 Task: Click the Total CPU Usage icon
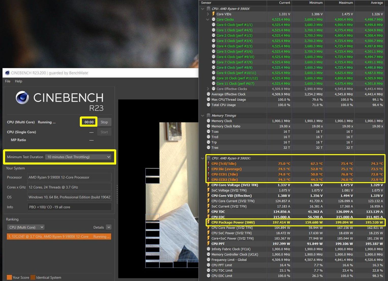click(208, 105)
